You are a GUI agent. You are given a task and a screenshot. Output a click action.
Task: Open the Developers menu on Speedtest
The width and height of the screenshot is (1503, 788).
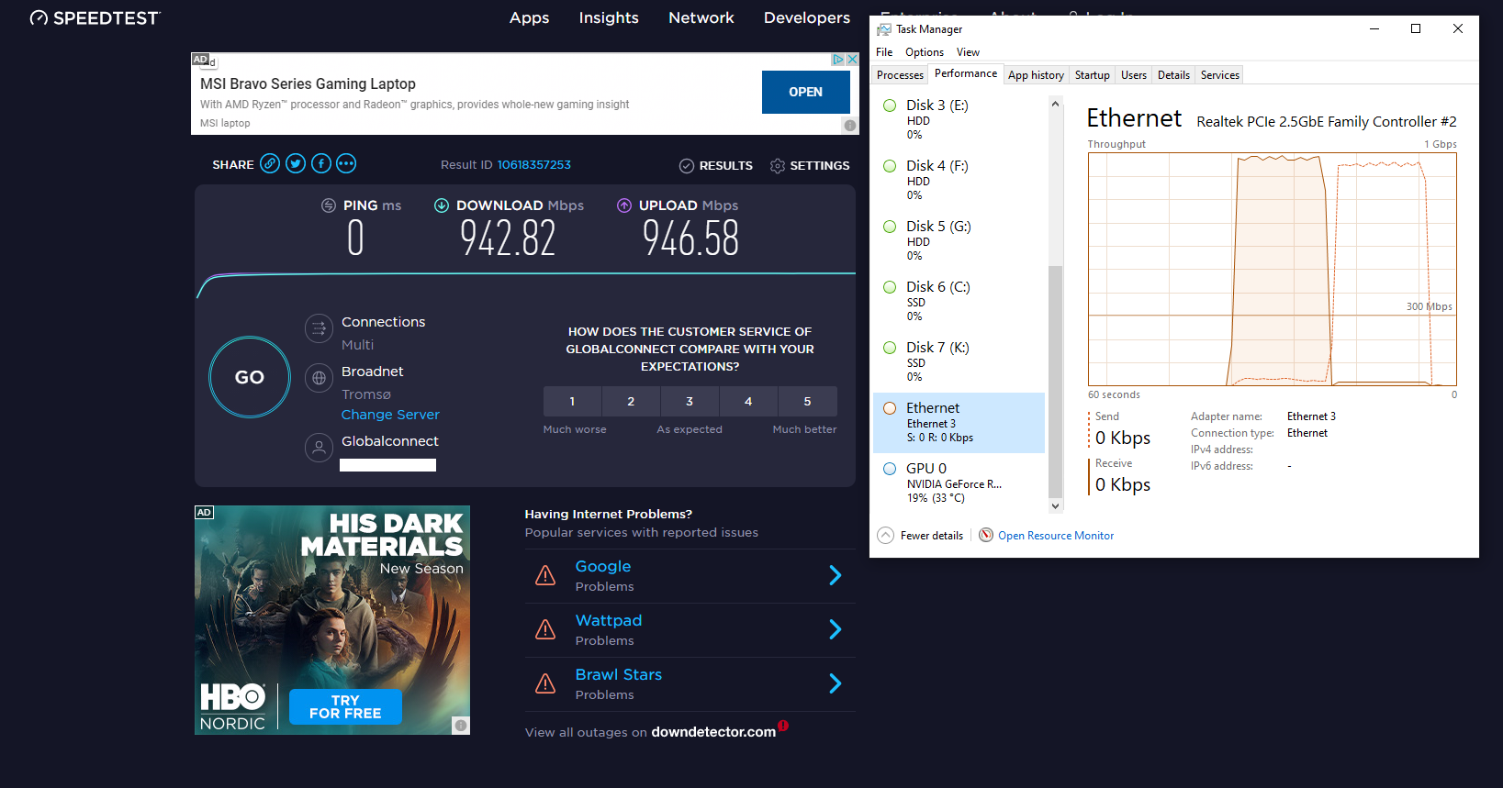tap(807, 17)
